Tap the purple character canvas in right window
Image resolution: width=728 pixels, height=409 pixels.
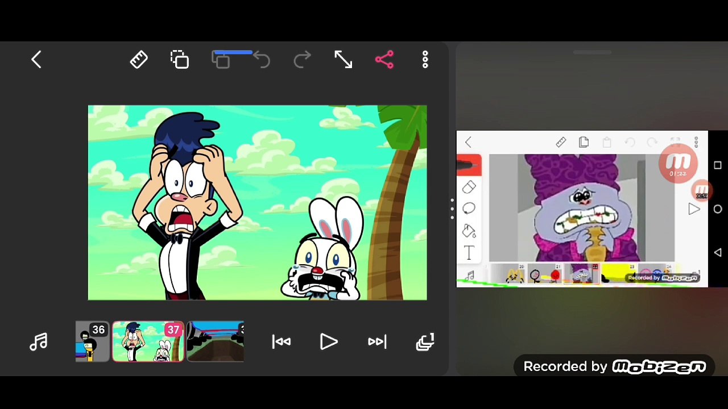[x=581, y=208]
